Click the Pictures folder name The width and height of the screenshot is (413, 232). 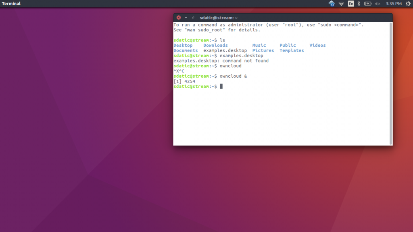click(x=263, y=50)
